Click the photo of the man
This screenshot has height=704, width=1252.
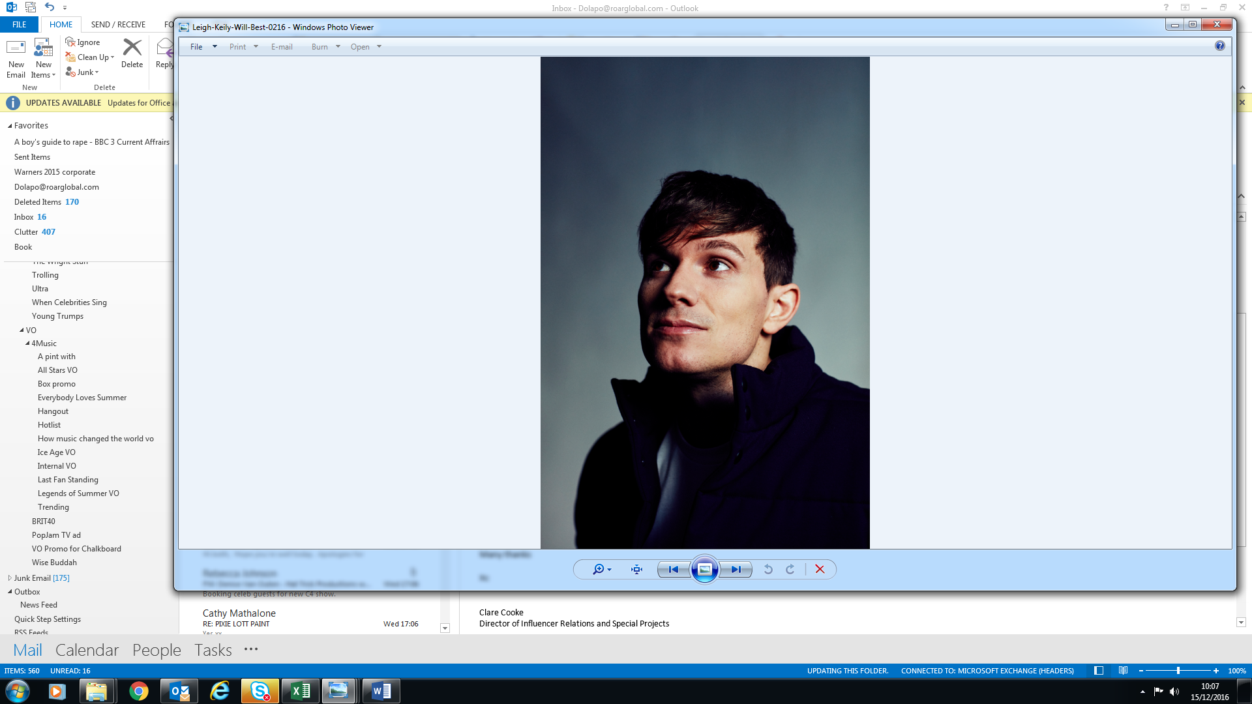705,302
